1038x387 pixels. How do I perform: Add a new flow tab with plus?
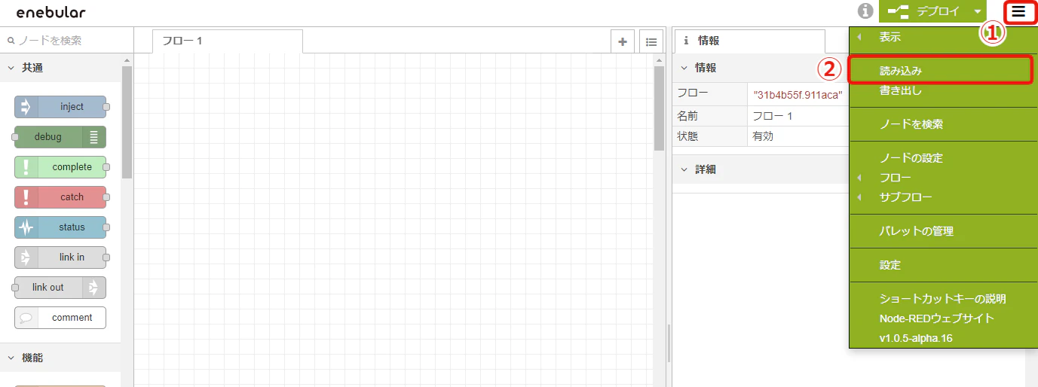tap(623, 42)
